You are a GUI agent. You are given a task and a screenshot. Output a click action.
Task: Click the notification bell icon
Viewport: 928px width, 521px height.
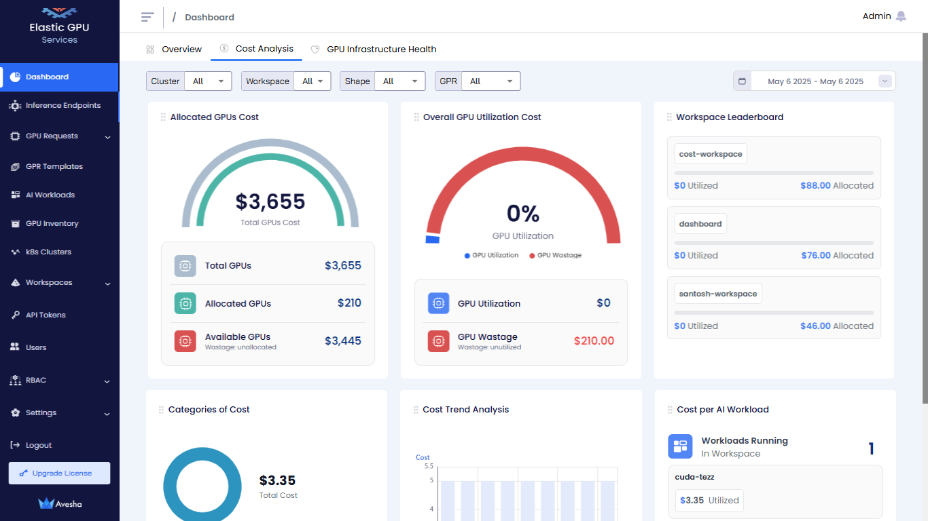pyautogui.click(x=901, y=16)
